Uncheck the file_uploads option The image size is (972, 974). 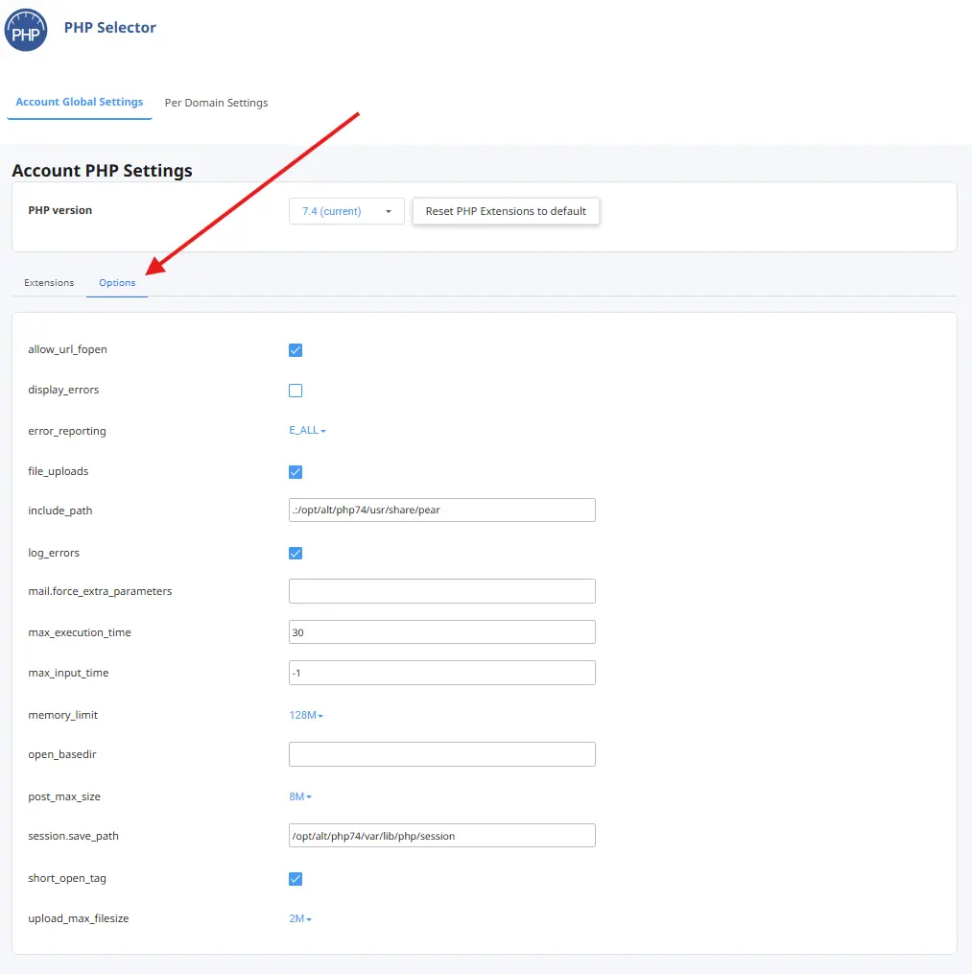pyautogui.click(x=296, y=472)
